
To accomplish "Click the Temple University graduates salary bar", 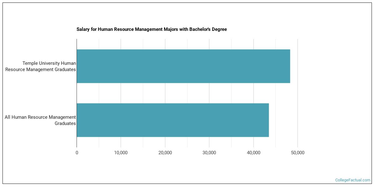I will pos(183,66).
